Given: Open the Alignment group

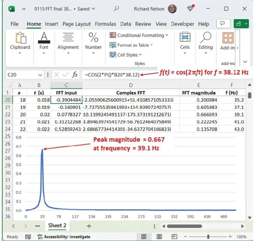Looking at the screenshot, I should coord(68,42).
